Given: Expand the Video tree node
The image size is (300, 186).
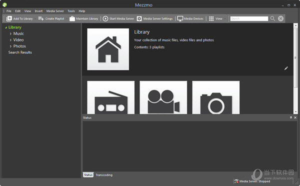Looking at the screenshot, I should coord(10,40).
